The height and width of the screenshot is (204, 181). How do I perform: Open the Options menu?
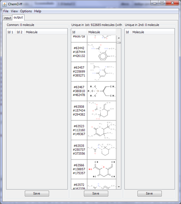26,11
